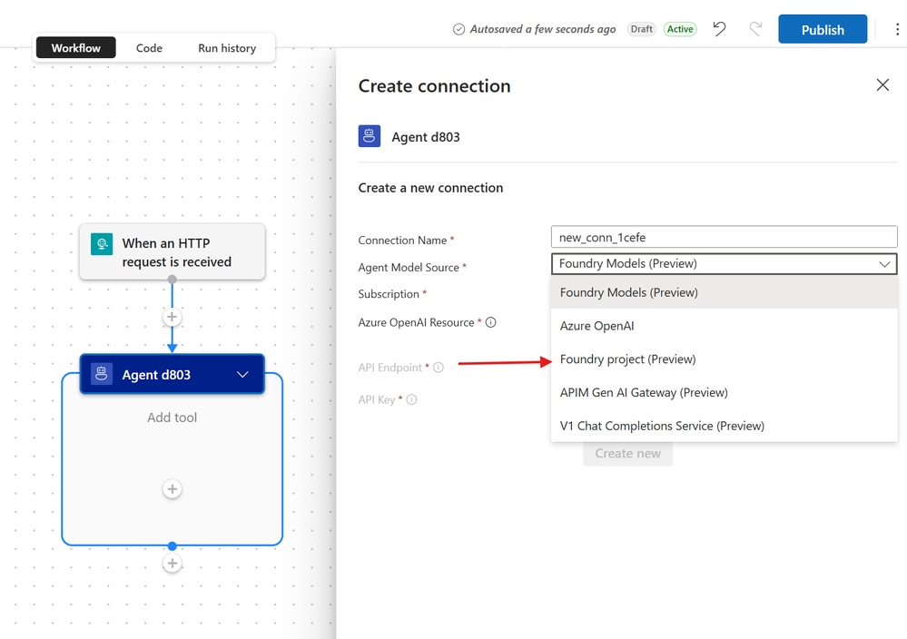
Task: Click the Create new button
Action: (627, 453)
